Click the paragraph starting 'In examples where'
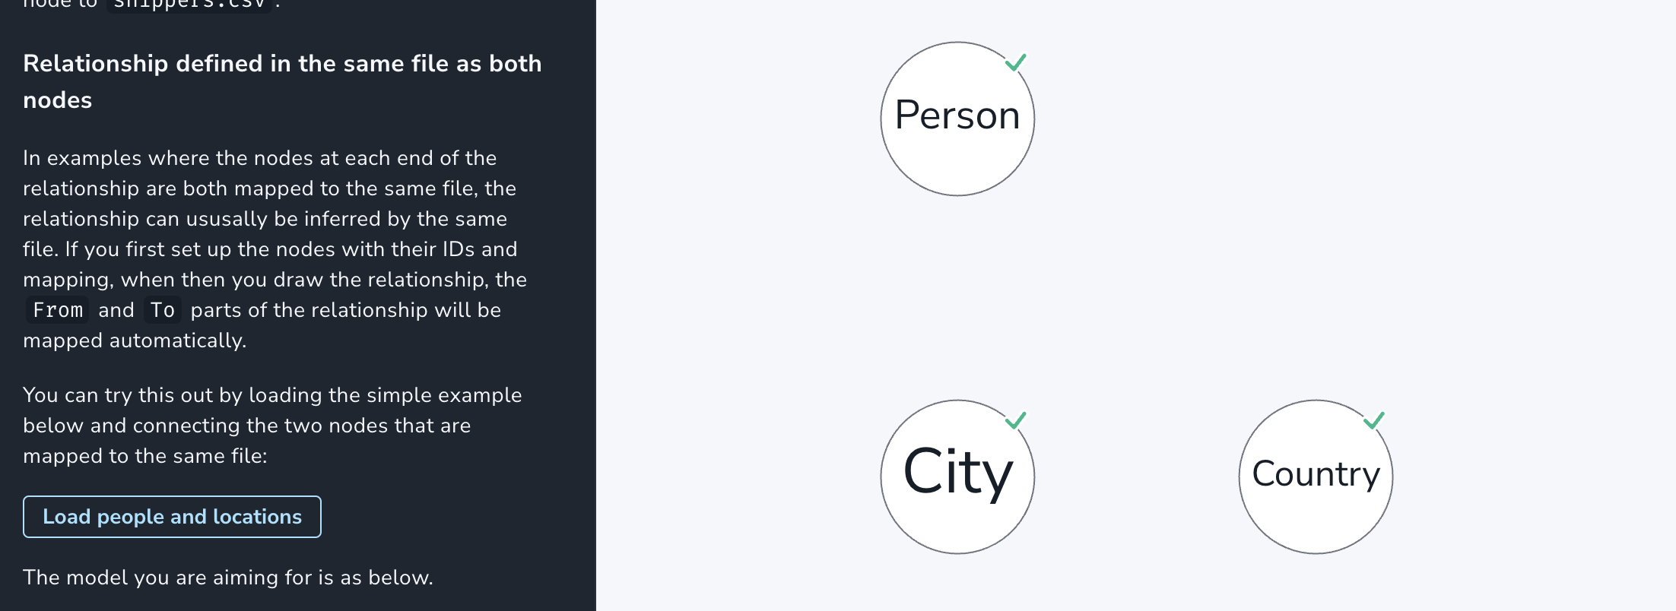The height and width of the screenshot is (611, 1676). point(275,249)
